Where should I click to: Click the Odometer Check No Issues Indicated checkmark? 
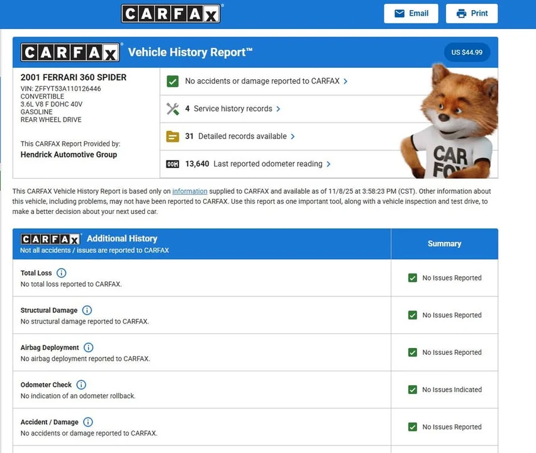tap(413, 389)
